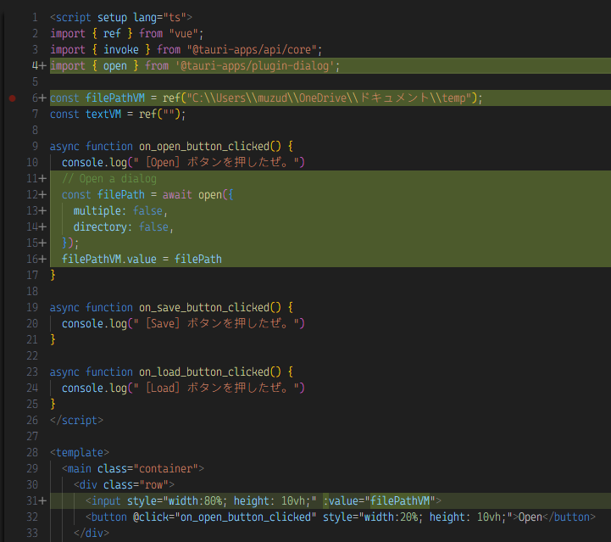The image size is (611, 542).
Task: Click 'multiple: false,' on line 13
Action: pyautogui.click(x=120, y=211)
